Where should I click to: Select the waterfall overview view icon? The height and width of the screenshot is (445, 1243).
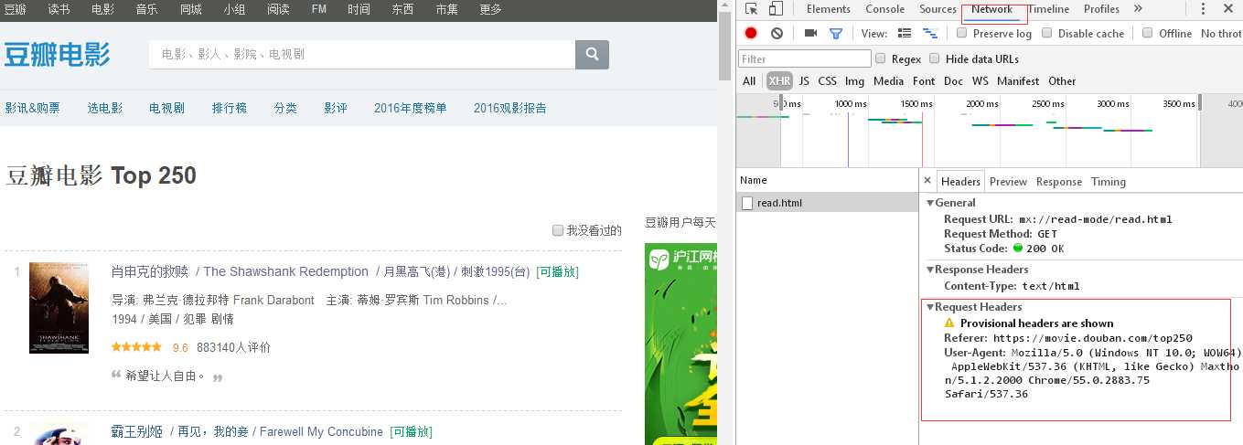coord(930,33)
